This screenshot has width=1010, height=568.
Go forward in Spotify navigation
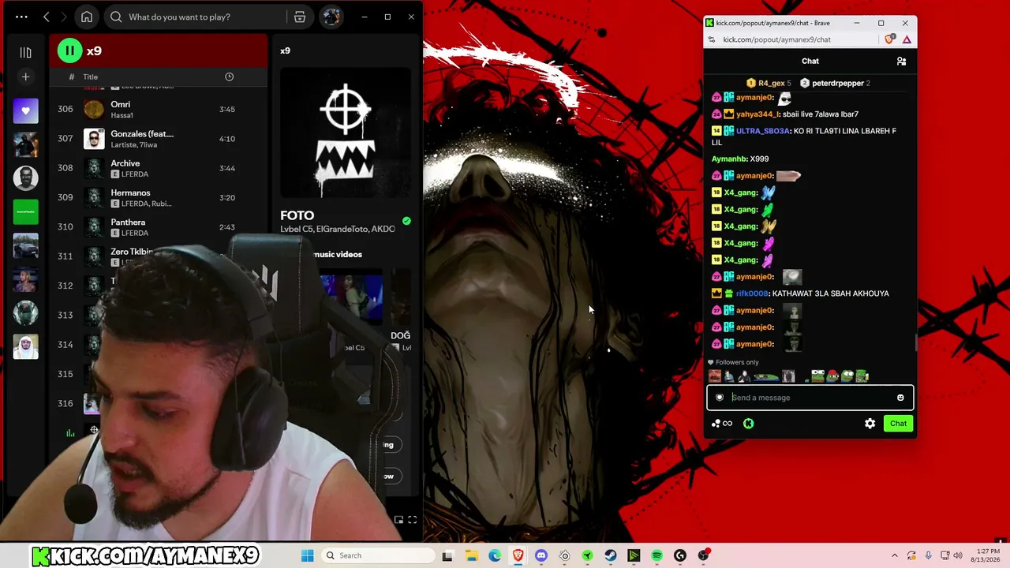pos(64,17)
